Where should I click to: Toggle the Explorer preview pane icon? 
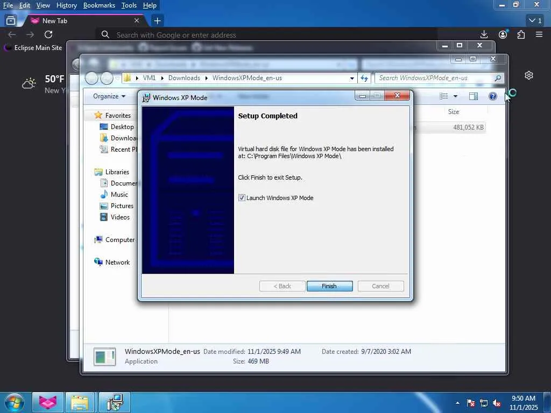coord(474,96)
